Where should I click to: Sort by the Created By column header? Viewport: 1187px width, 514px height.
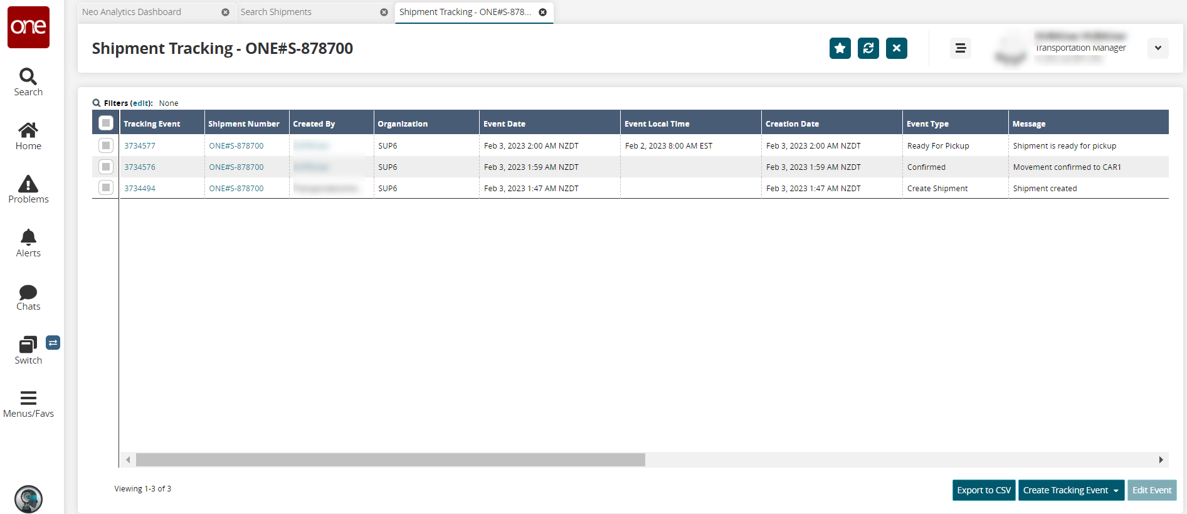pos(331,123)
